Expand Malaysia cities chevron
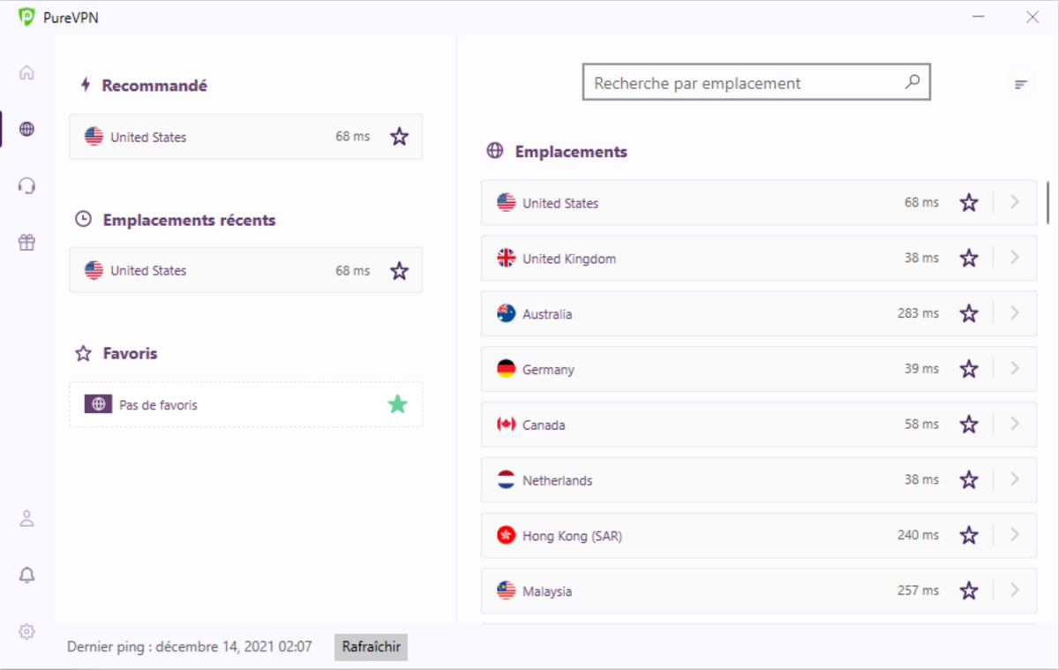Viewport: 1059px width, 670px height. point(1015,591)
